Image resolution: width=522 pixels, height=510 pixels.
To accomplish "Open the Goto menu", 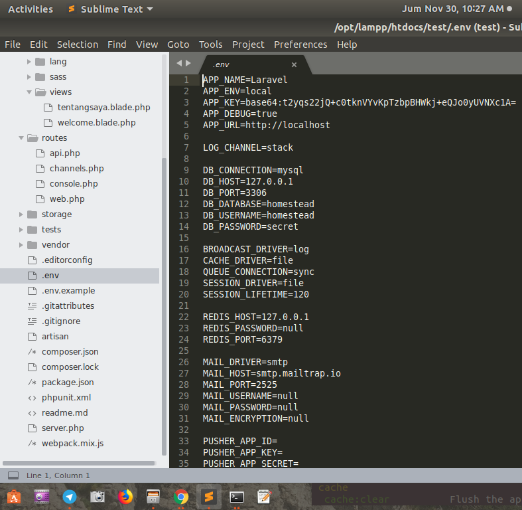I will tap(178, 44).
